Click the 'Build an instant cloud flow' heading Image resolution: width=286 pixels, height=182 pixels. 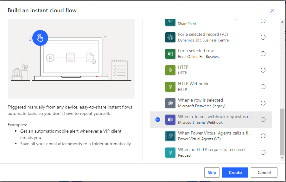click(x=42, y=10)
